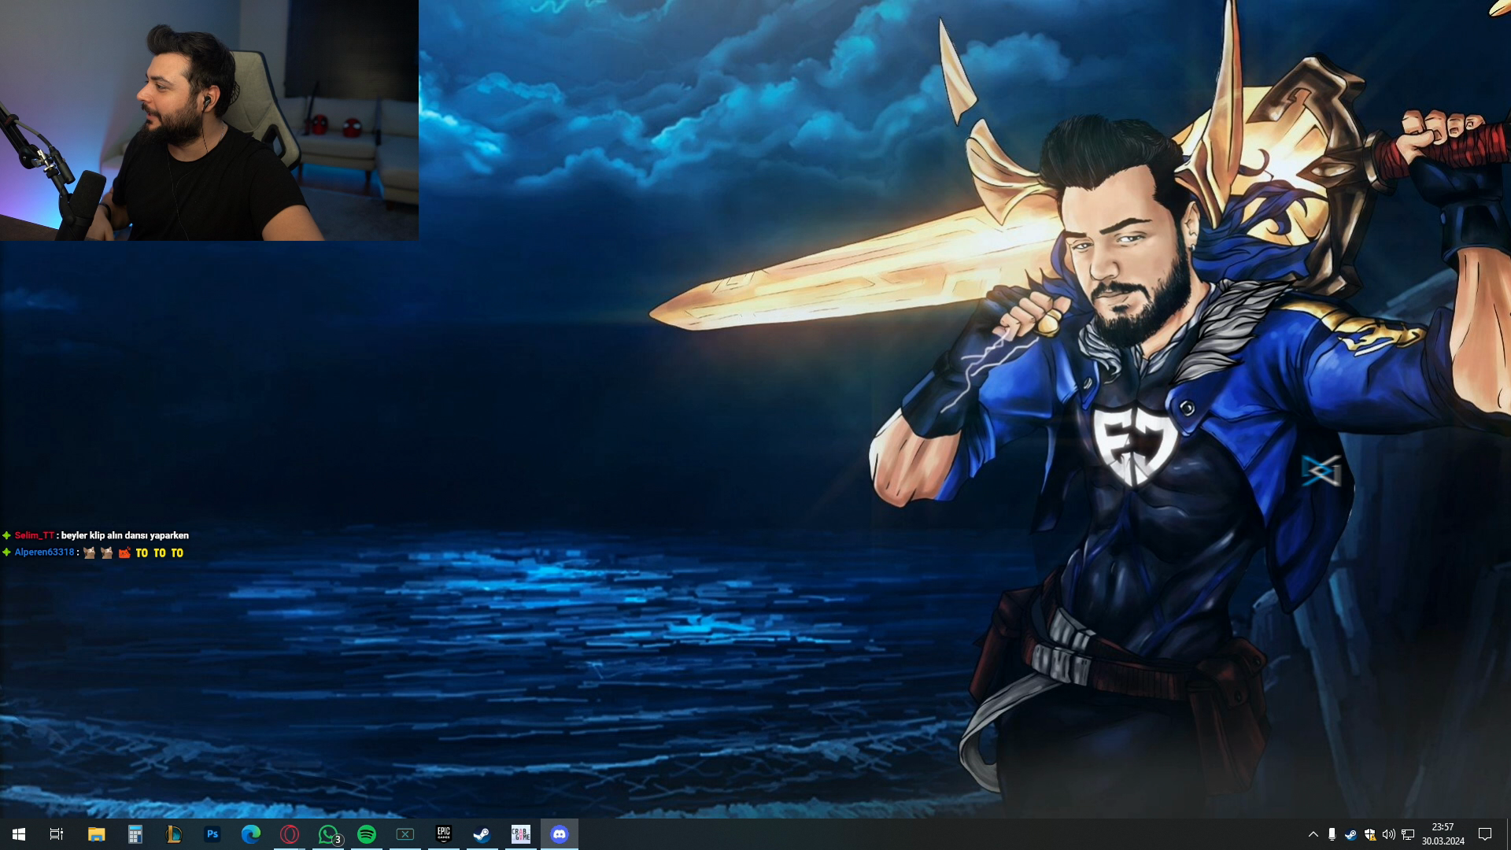Switch to the Spotify taskbar window

coord(367,834)
